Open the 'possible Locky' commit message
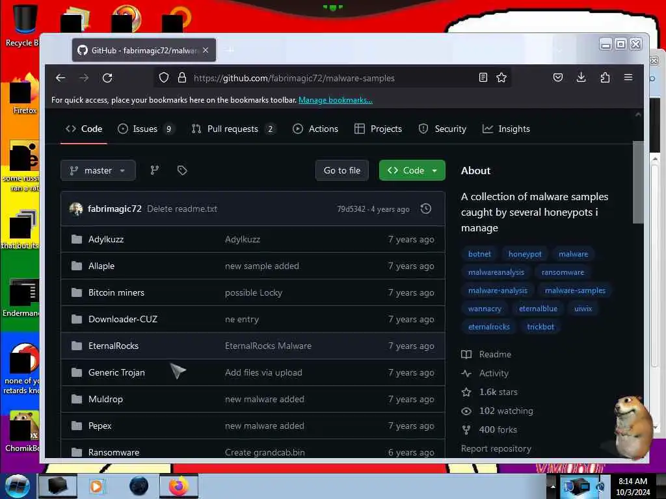Viewport: 666px width, 499px height. [x=254, y=293]
